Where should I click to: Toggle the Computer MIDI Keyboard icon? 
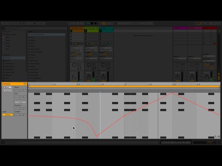(199, 24)
